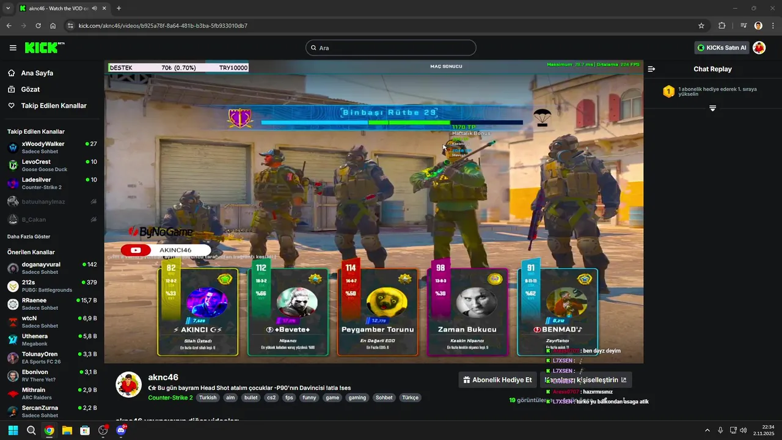The image size is (782, 440).
Task: Select the cs2 tag
Action: tap(271, 397)
